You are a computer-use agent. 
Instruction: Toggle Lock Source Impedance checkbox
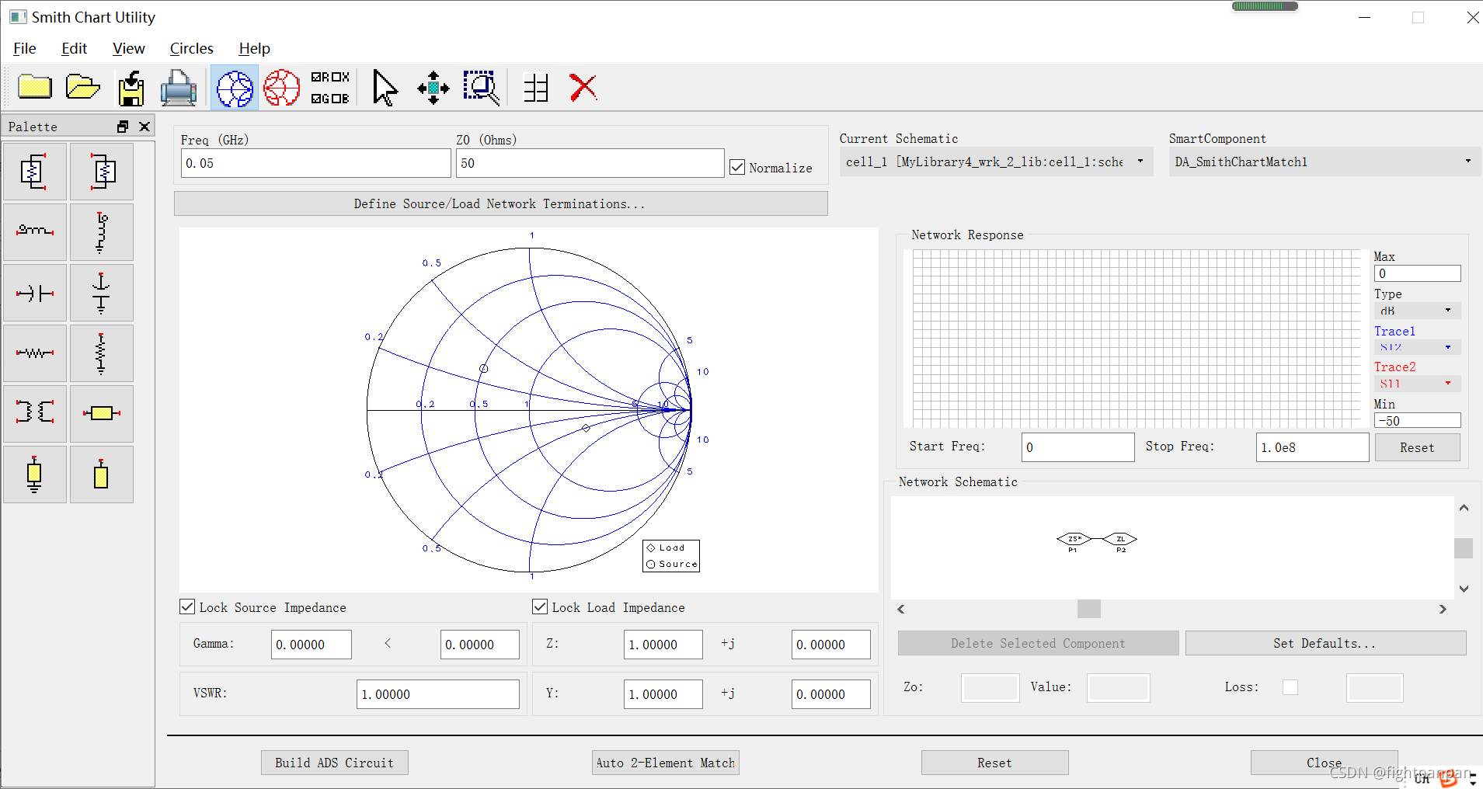point(187,607)
